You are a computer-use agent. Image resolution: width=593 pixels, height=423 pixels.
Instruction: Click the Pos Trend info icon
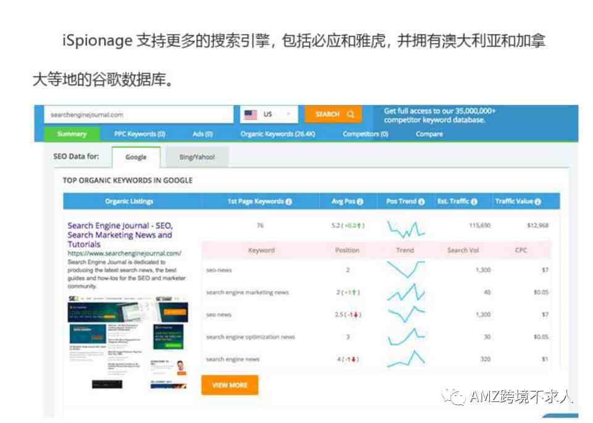[x=421, y=202]
